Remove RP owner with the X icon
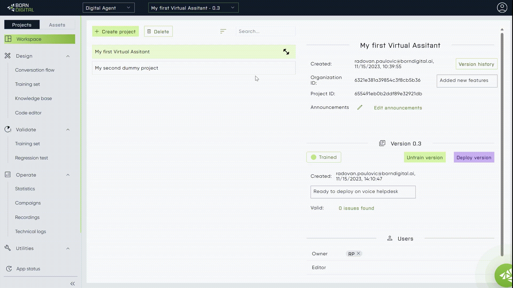Image resolution: width=513 pixels, height=288 pixels. (358, 253)
